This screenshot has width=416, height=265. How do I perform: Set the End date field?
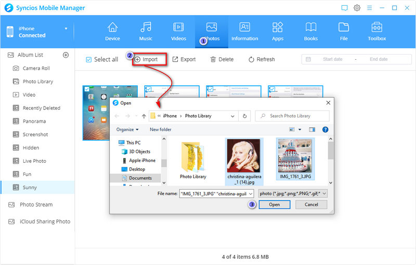tap(379, 59)
